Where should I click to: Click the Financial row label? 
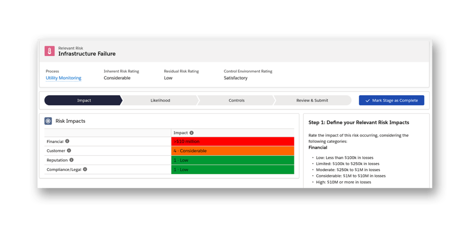point(55,141)
